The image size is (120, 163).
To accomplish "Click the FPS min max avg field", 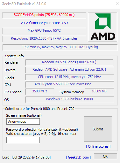I will tap(60, 47).
